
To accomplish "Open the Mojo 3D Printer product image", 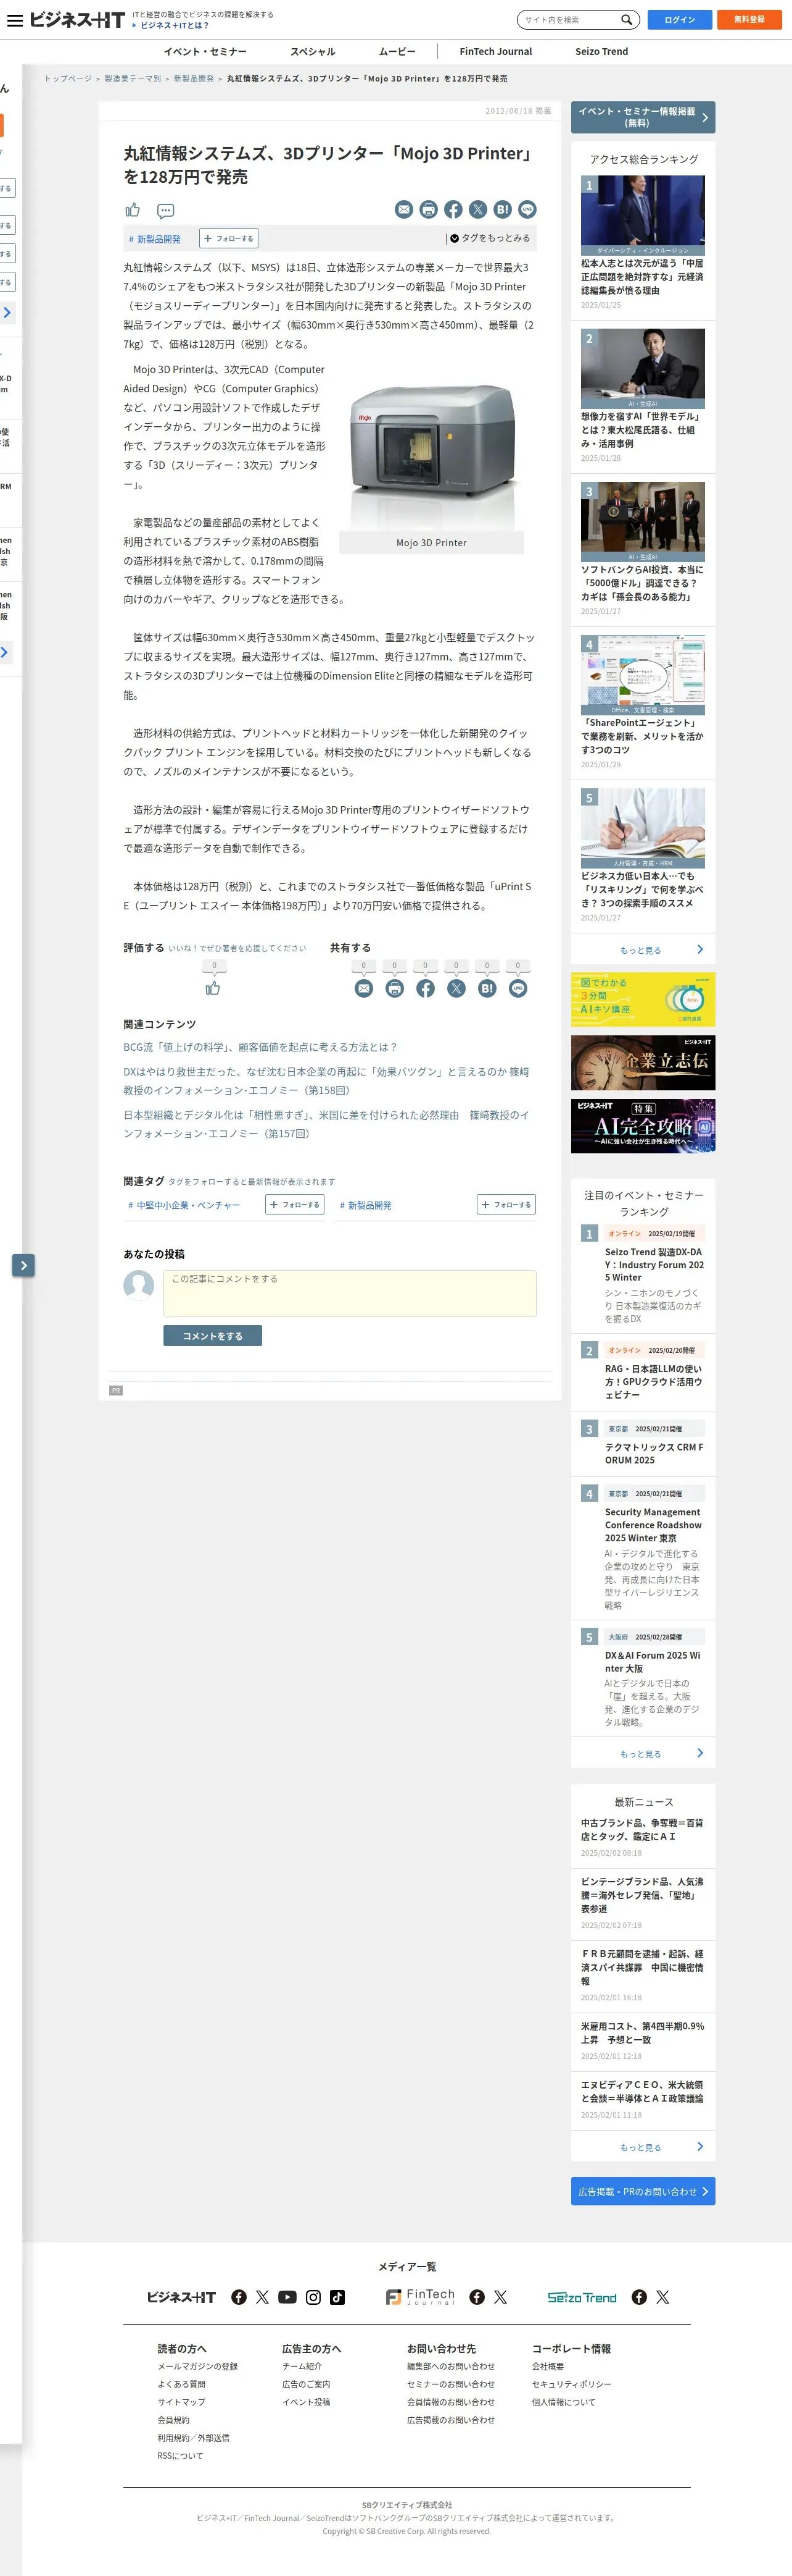I will click(431, 450).
